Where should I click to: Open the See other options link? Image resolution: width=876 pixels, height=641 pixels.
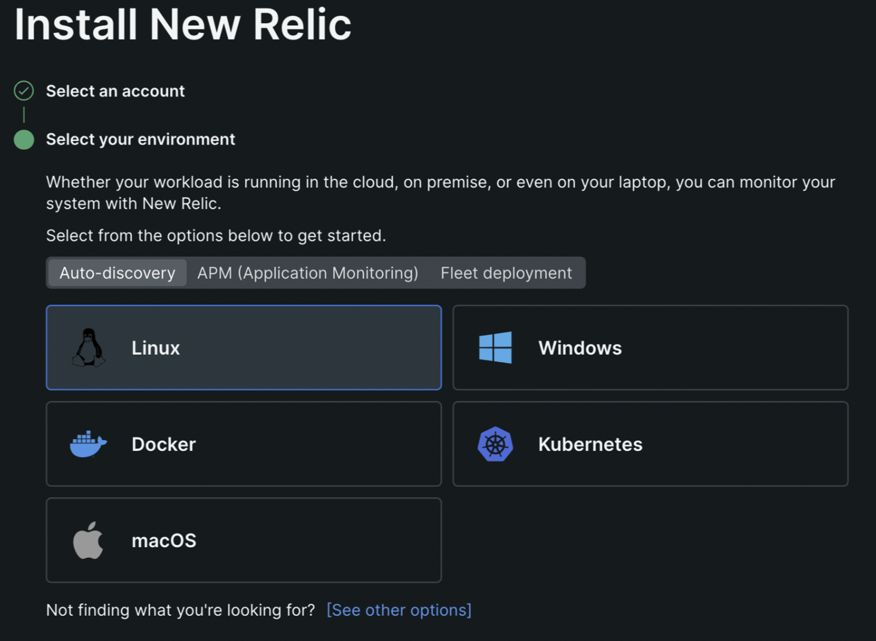click(x=399, y=610)
